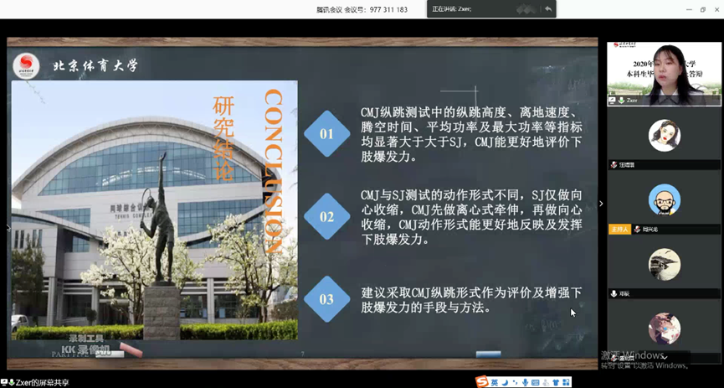
Task: Toggle the Sogou punctuation mode icon
Action: 514,382
